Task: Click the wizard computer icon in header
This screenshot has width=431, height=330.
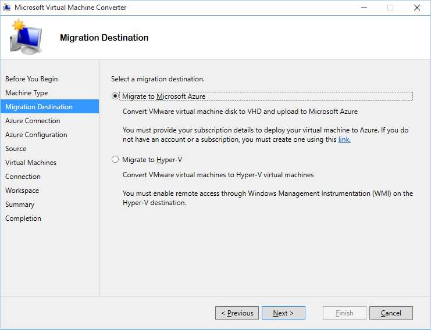Action: click(x=24, y=37)
